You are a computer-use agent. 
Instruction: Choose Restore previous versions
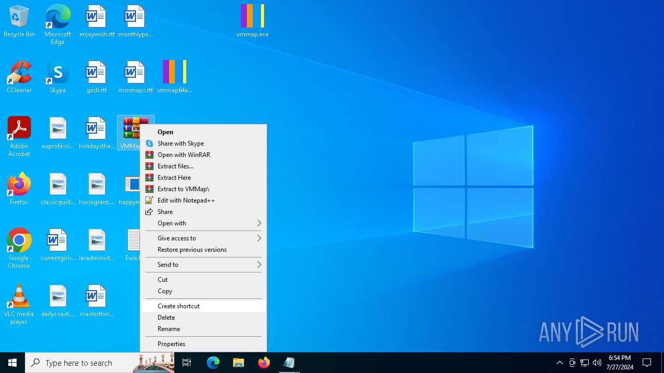click(x=203, y=250)
